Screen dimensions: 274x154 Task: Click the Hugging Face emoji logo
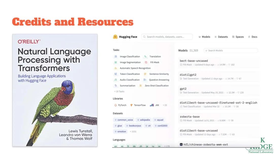pyautogui.click(x=115, y=37)
